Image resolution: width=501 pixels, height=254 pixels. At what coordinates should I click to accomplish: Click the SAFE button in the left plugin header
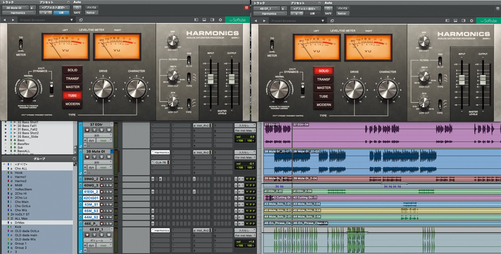[x=77, y=13]
